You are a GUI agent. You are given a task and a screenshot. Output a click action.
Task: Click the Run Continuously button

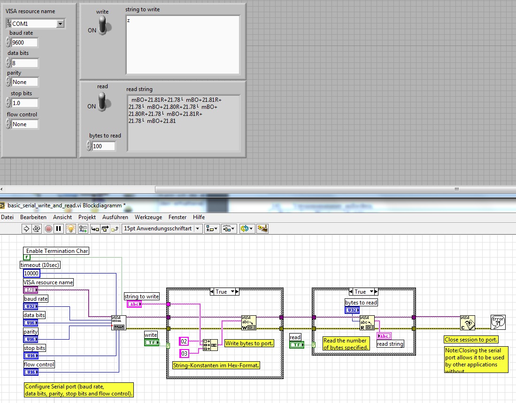click(x=37, y=228)
